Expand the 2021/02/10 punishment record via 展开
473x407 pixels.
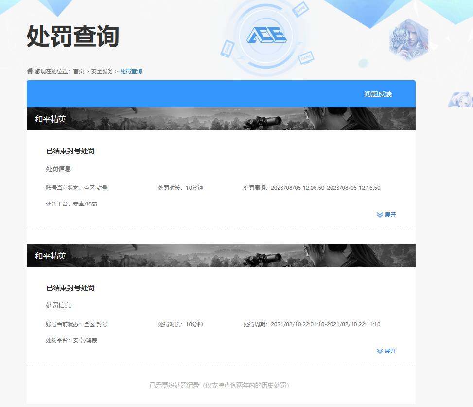[386, 351]
